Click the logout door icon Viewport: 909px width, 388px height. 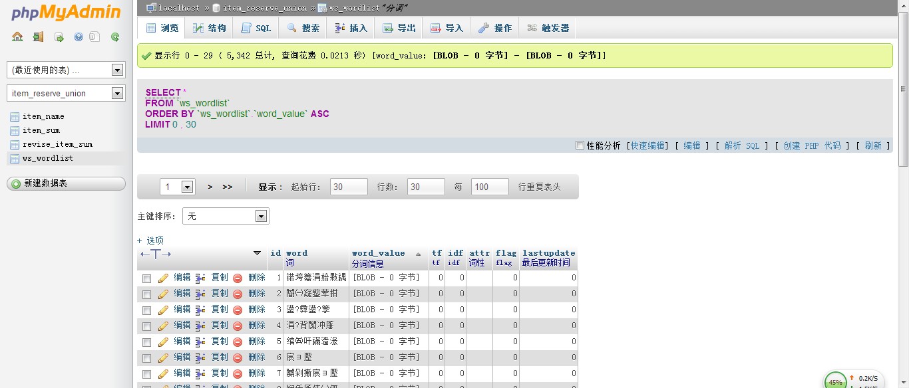tap(38, 37)
